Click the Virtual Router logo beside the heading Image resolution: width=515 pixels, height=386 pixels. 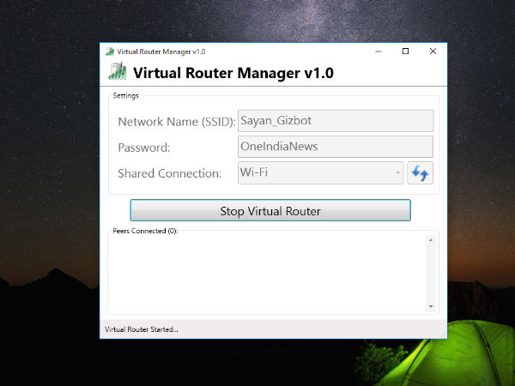tap(118, 71)
